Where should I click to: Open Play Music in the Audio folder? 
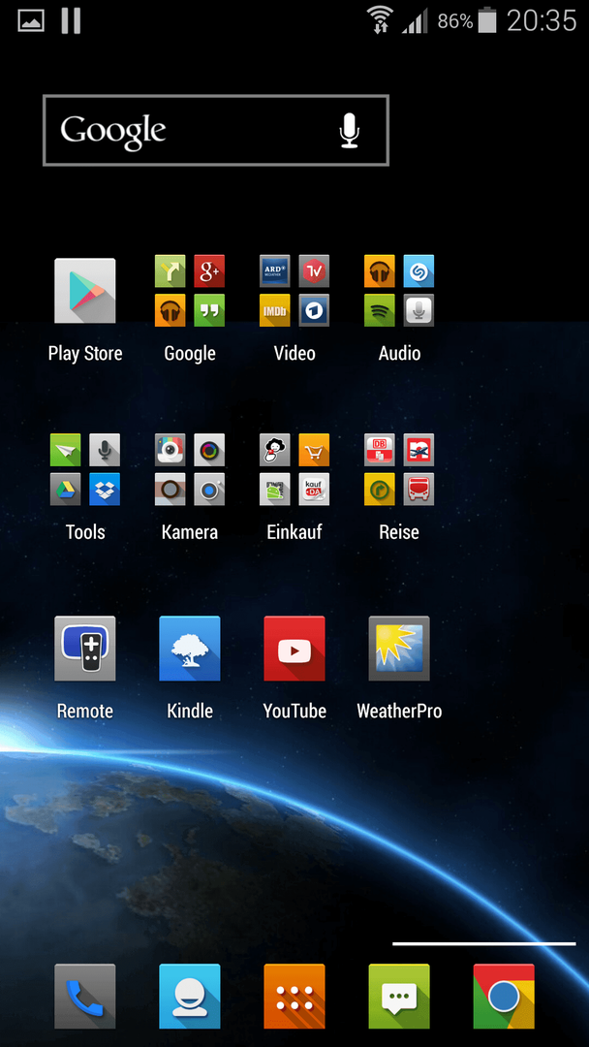point(379,270)
